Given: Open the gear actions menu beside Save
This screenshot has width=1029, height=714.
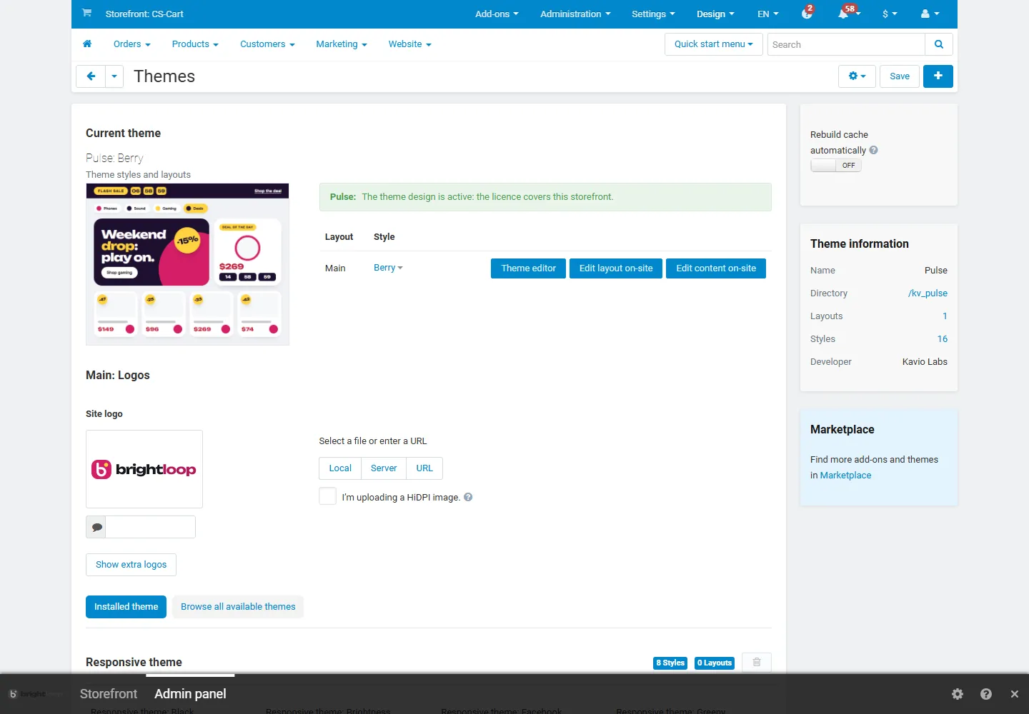Looking at the screenshot, I should click(857, 76).
